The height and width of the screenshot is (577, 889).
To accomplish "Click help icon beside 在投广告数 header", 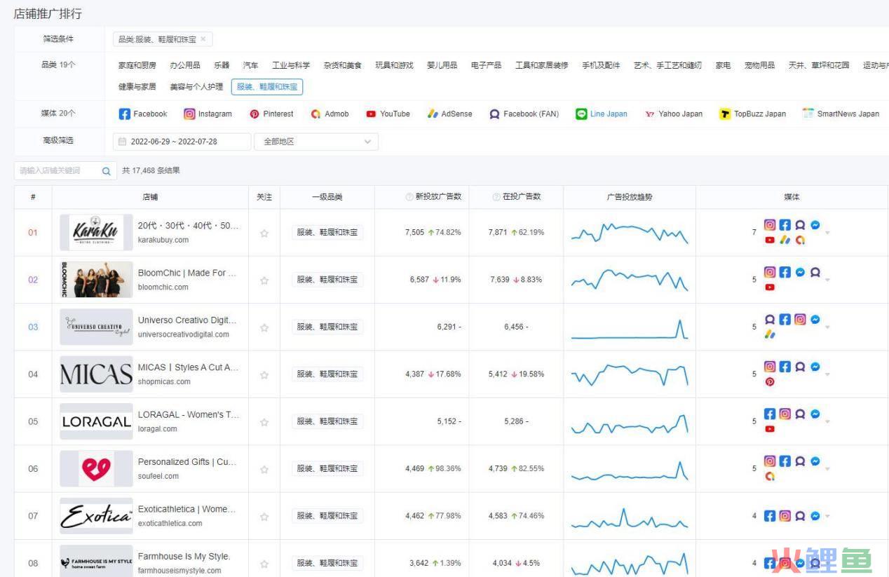I will 496,197.
